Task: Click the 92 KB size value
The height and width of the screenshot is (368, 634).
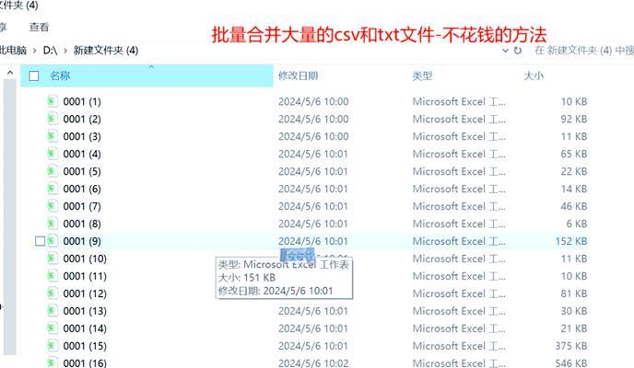Action: pyautogui.click(x=573, y=119)
